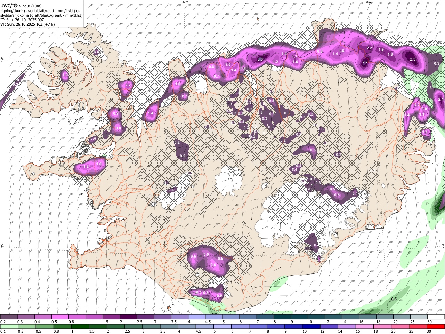Click the darkest purple 2–2.5 swatch in the top scale
This screenshot has height=334, width=445.
[x=128, y=317]
